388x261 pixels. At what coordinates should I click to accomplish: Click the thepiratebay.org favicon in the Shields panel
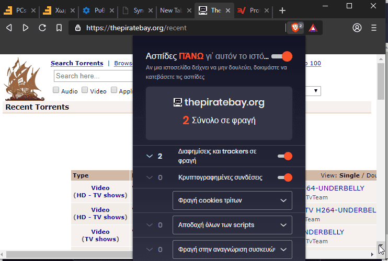coord(178,102)
